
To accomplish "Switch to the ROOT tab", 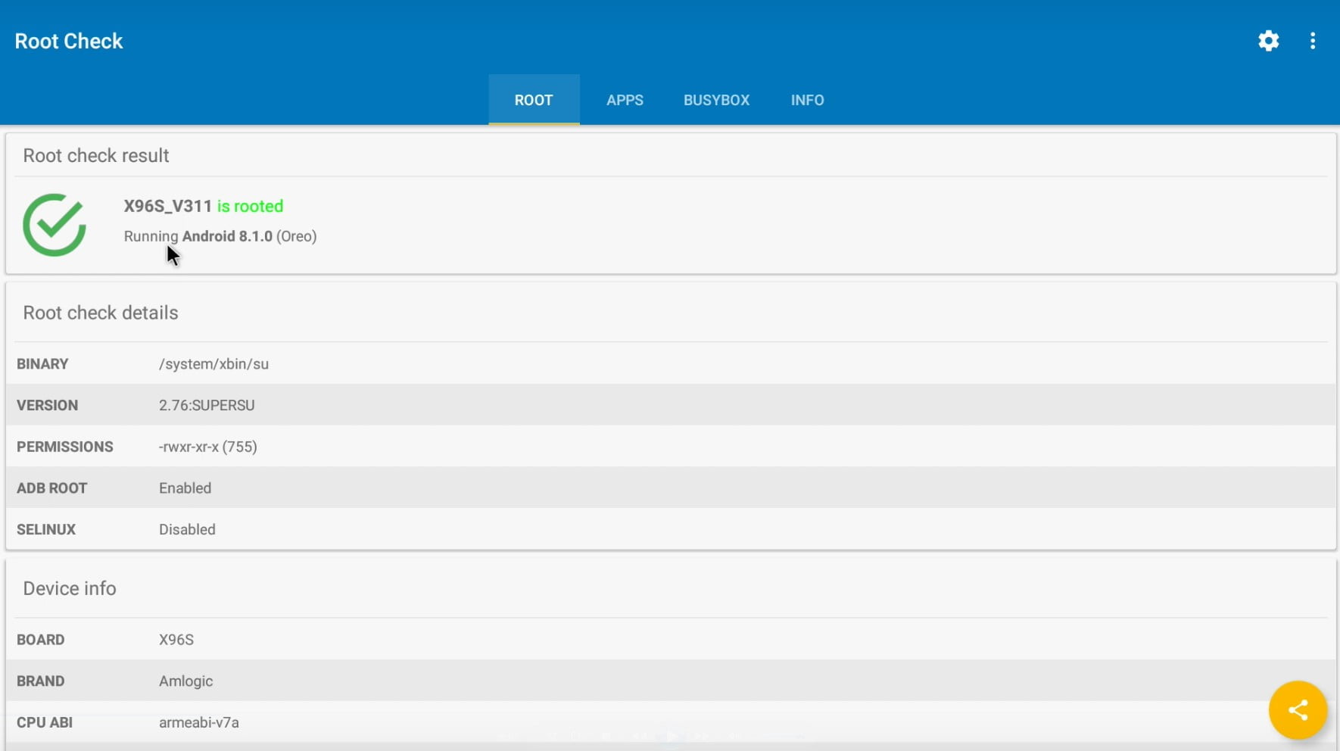I will coord(534,100).
